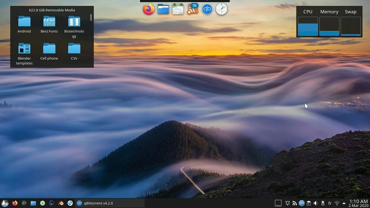
Task: Click the Show Desktop tray button
Action: pos(278,203)
